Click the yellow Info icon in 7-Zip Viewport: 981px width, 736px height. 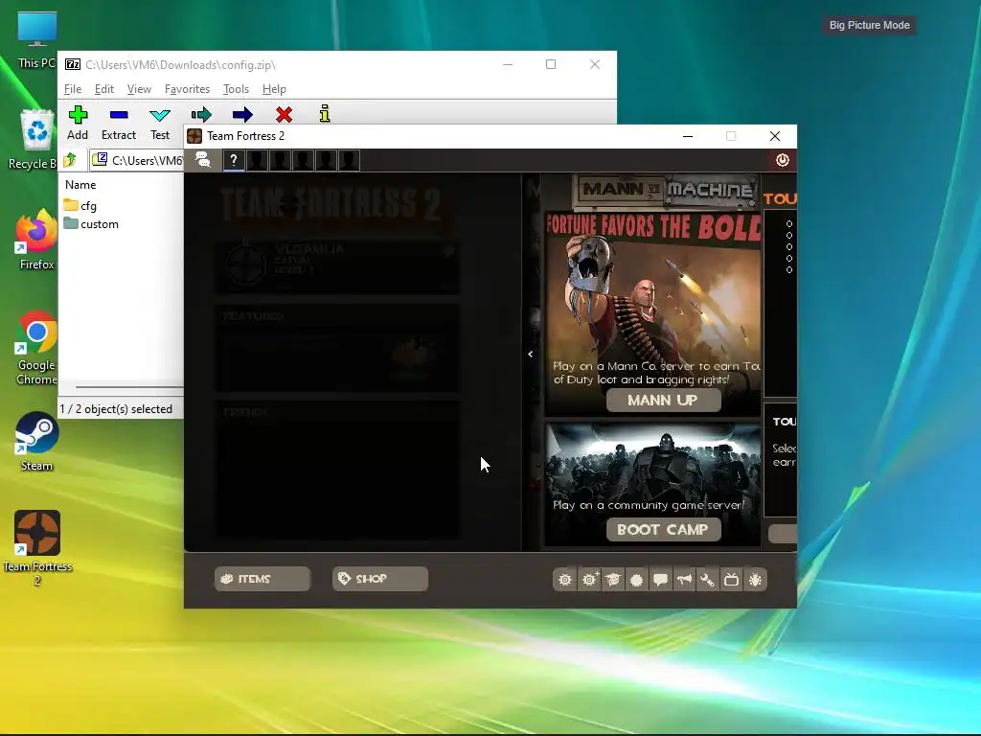tap(324, 114)
